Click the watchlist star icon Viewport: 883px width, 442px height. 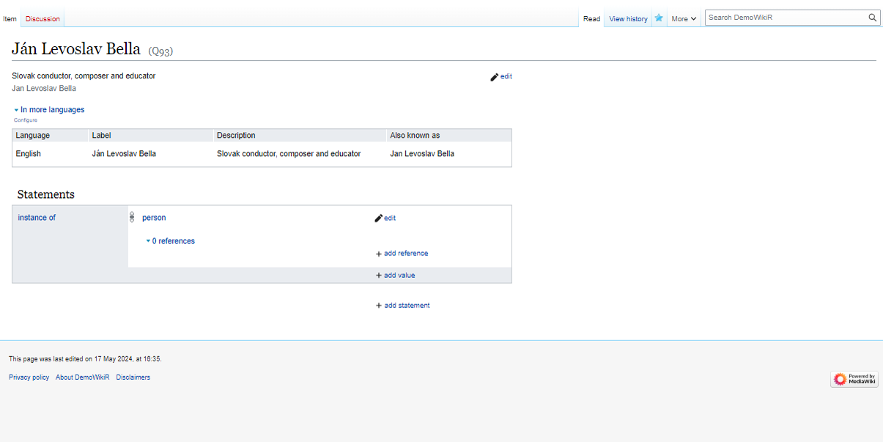659,18
